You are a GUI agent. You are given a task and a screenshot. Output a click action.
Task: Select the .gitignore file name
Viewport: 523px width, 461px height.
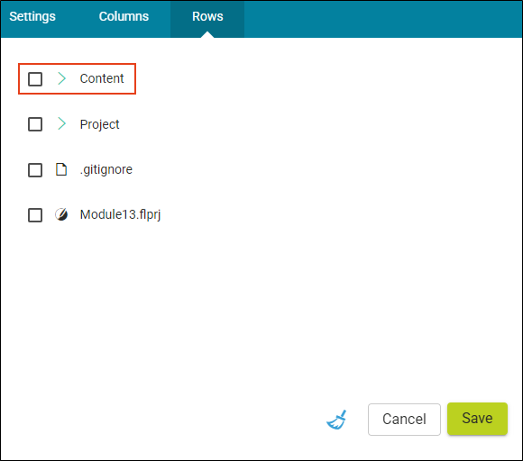coord(106,170)
